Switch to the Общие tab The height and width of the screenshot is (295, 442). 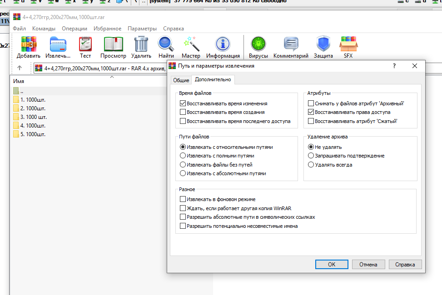tap(181, 80)
